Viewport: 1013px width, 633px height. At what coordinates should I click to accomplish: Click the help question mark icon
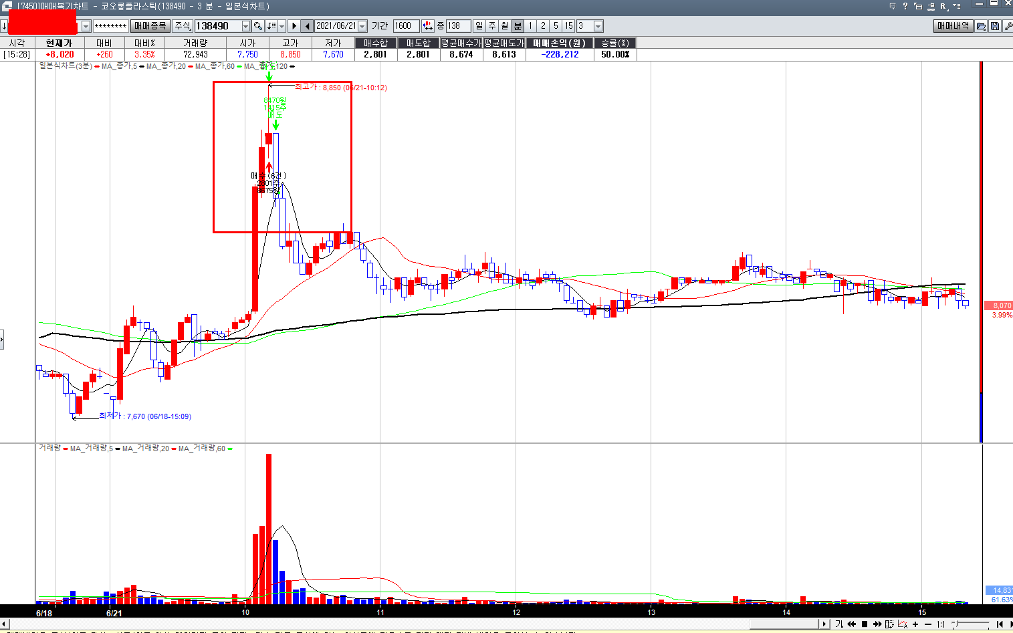click(x=905, y=6)
